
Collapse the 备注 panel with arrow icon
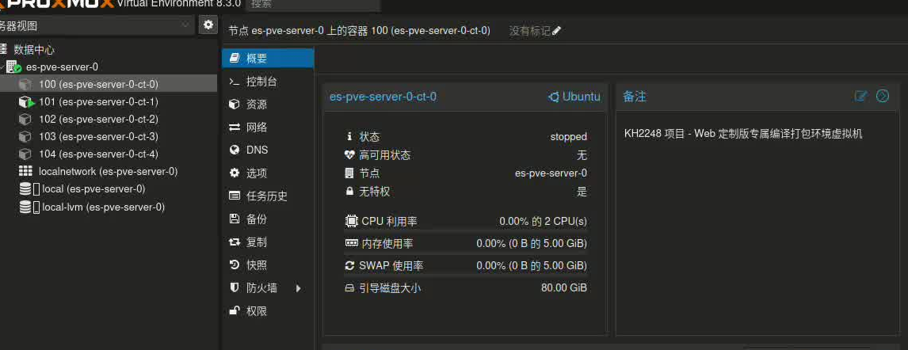(x=883, y=96)
